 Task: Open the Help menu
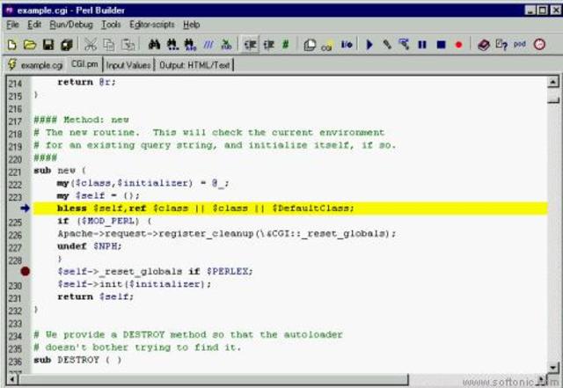coord(192,25)
